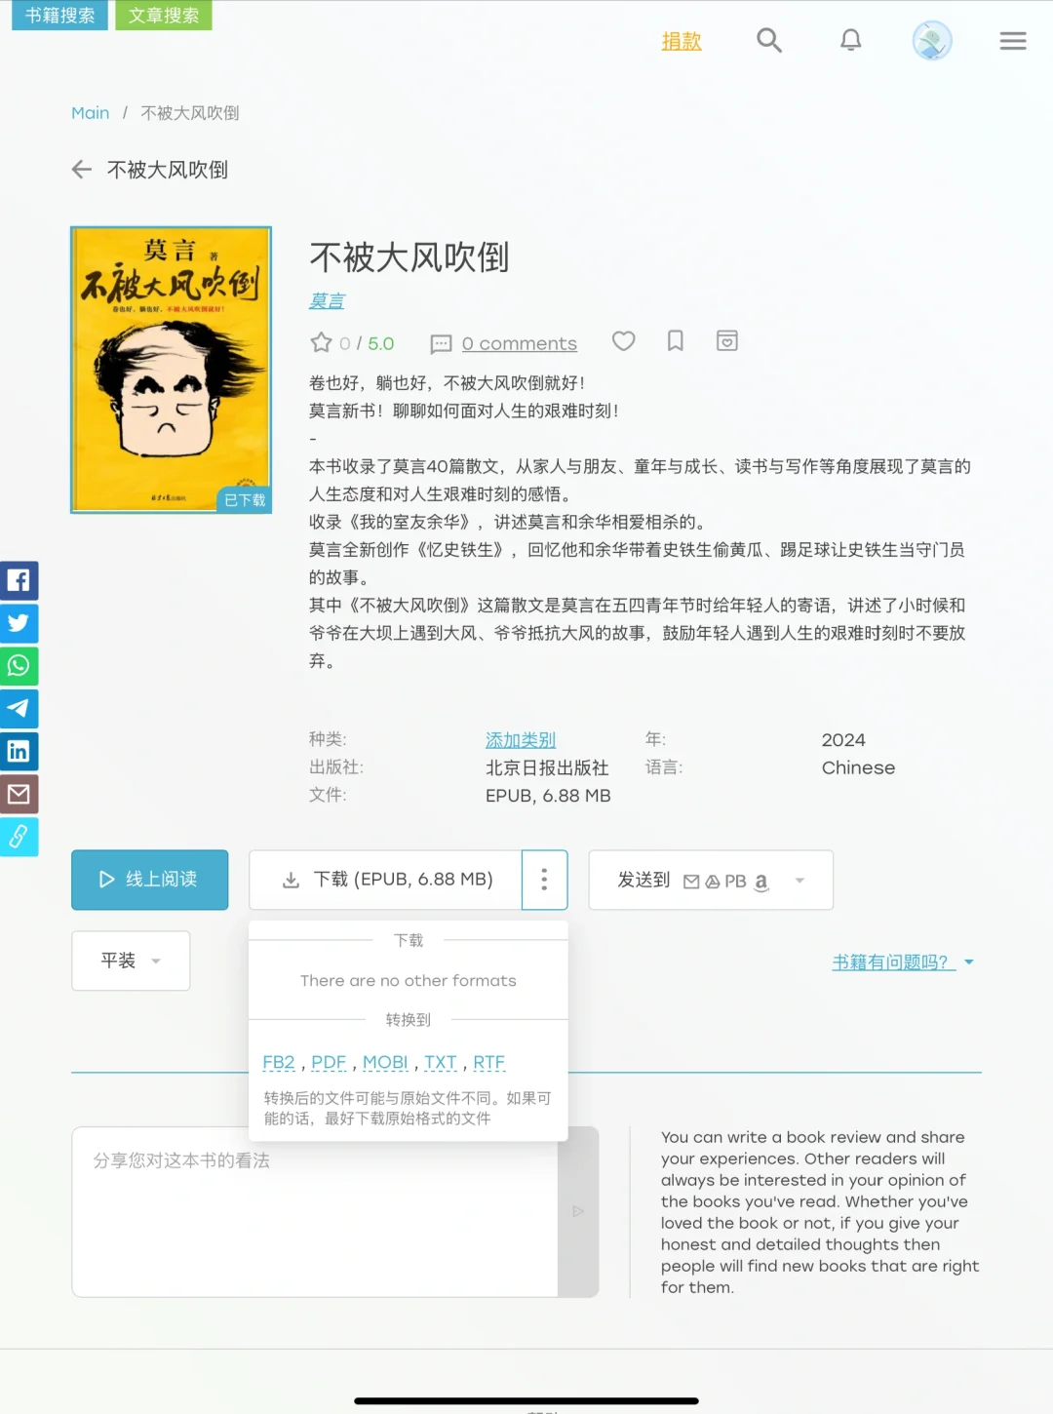This screenshot has height=1414, width=1053.
Task: Click 添加类别 link
Action: point(521,740)
